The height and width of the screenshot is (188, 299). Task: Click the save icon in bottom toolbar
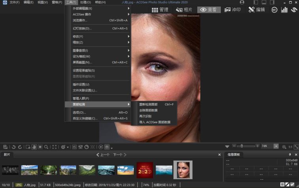6,147
